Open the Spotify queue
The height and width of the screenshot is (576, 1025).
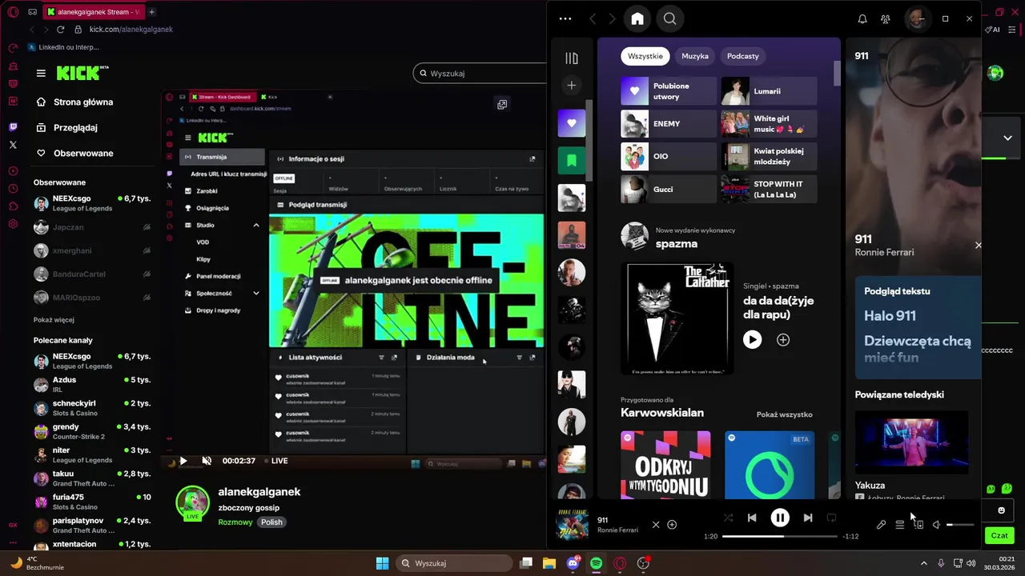[x=899, y=525]
